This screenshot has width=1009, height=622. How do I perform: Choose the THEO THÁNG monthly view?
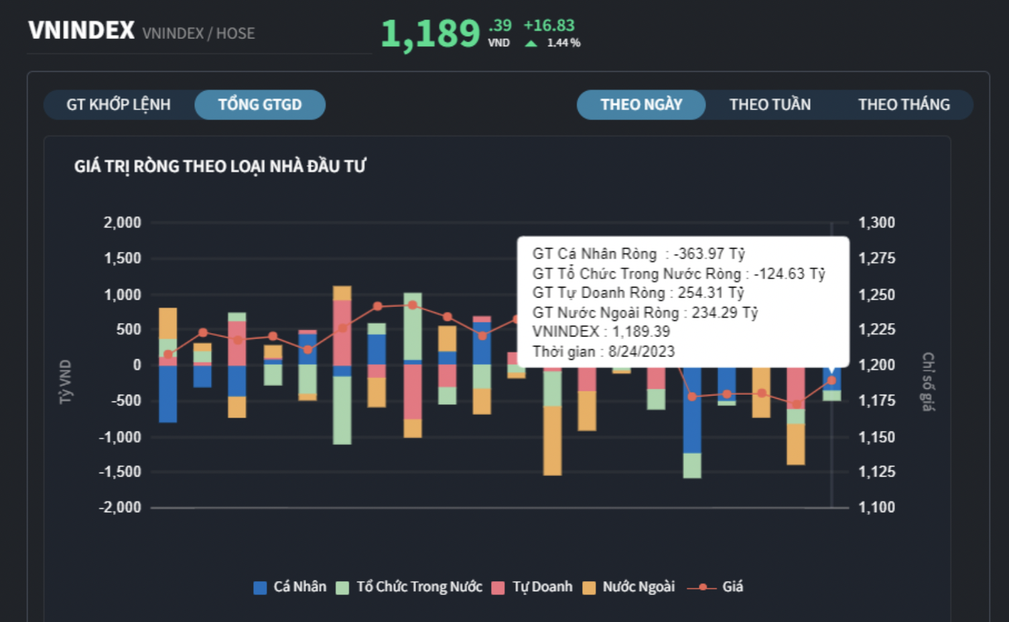click(x=904, y=105)
